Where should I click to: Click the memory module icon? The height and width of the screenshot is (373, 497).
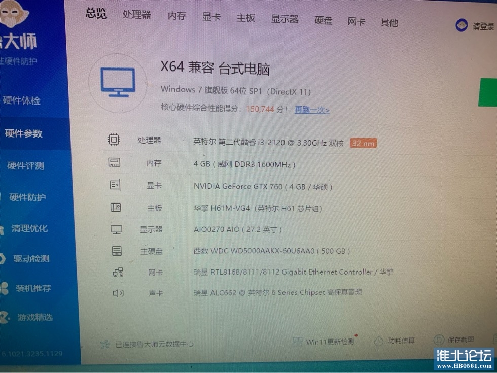(115, 162)
